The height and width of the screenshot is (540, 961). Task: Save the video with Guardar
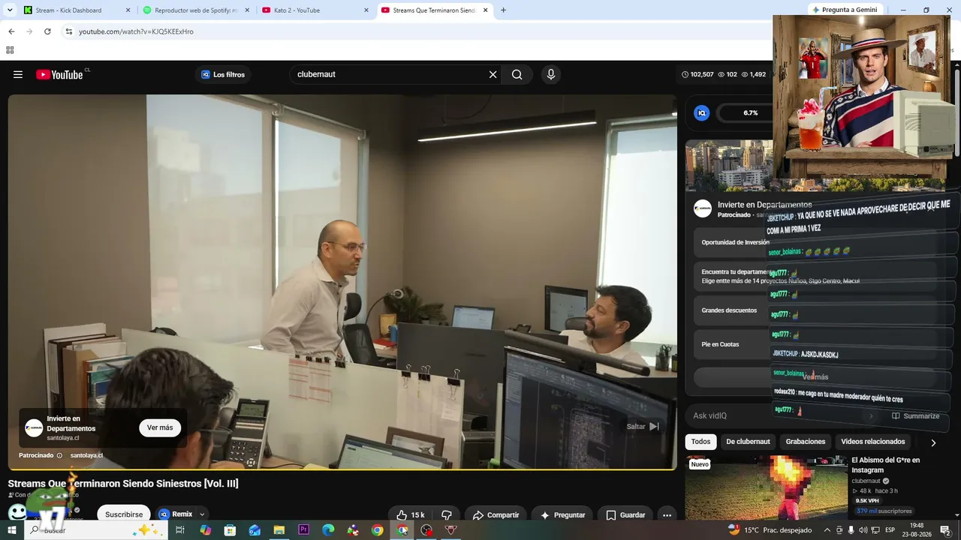click(x=625, y=515)
